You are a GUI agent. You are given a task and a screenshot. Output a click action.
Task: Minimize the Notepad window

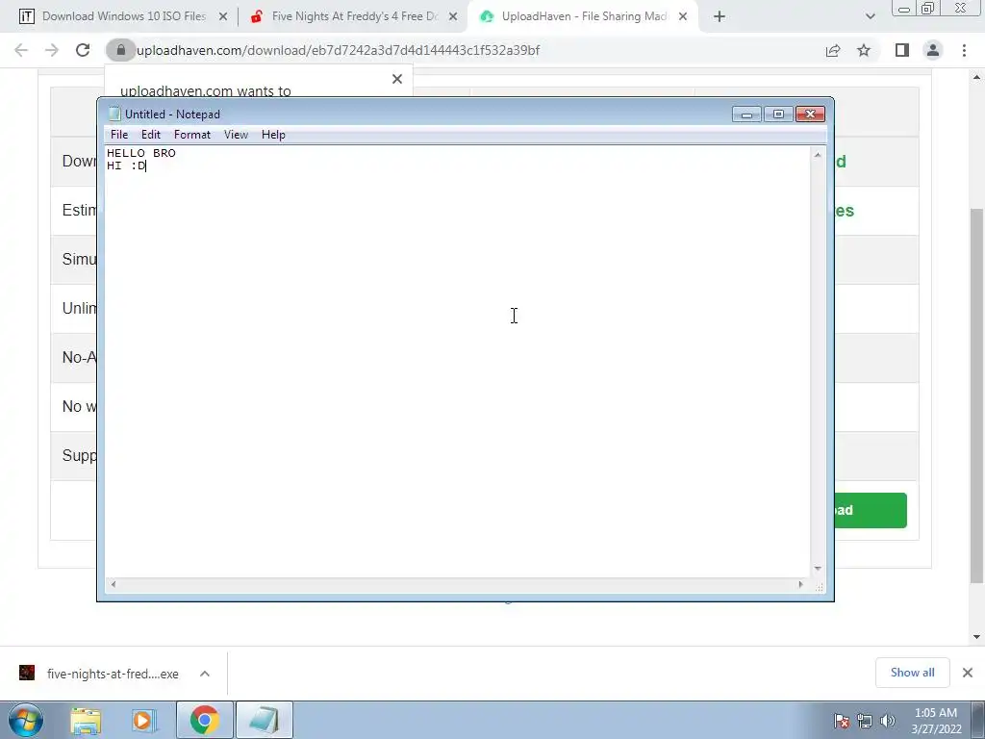click(x=746, y=114)
